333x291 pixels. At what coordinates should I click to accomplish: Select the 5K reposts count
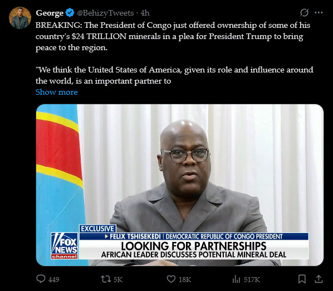pos(118,279)
